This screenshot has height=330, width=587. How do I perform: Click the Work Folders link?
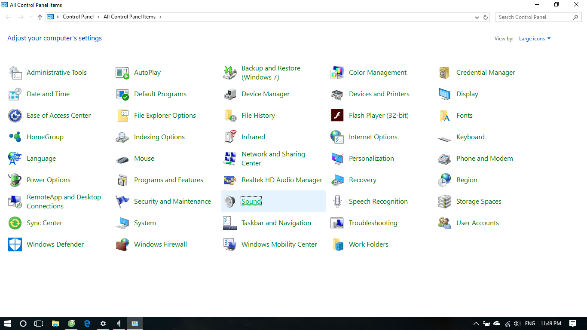pyautogui.click(x=369, y=244)
